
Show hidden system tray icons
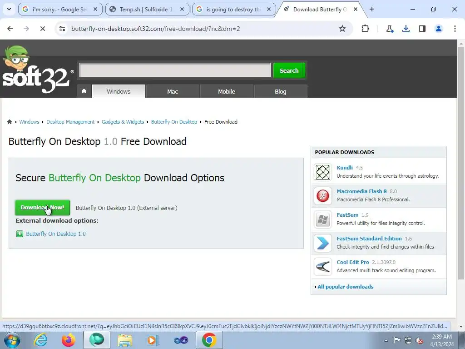pos(386,340)
